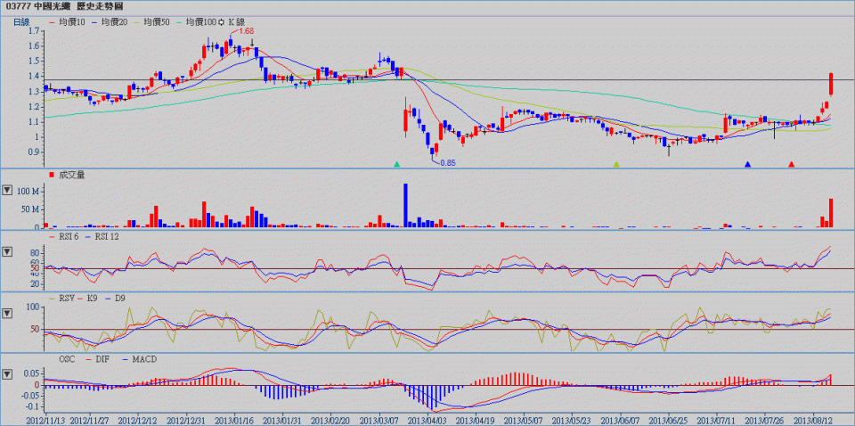
Task: Click the red triangle marker
Action: [792, 164]
